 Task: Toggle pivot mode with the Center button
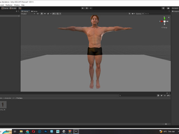(x=5, y=8)
